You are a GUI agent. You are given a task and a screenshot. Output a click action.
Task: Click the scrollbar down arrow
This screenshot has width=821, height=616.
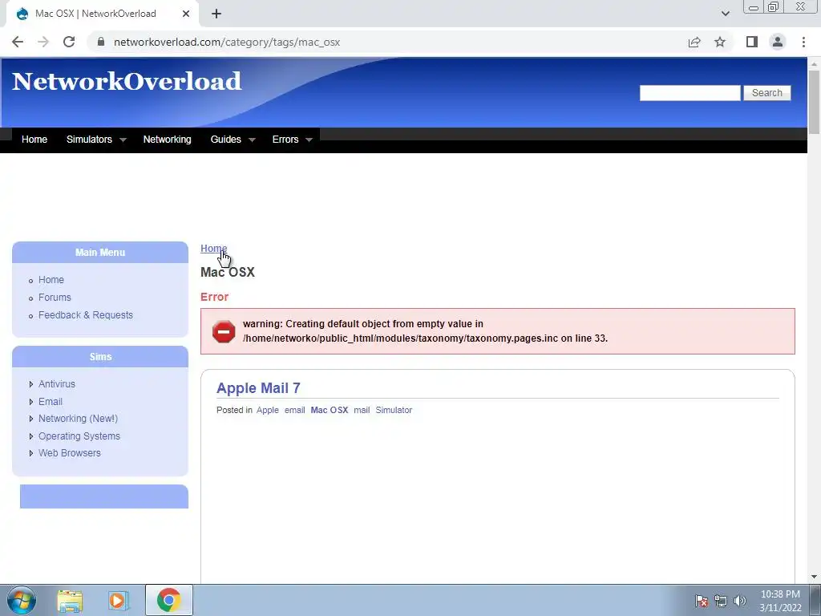(815, 577)
